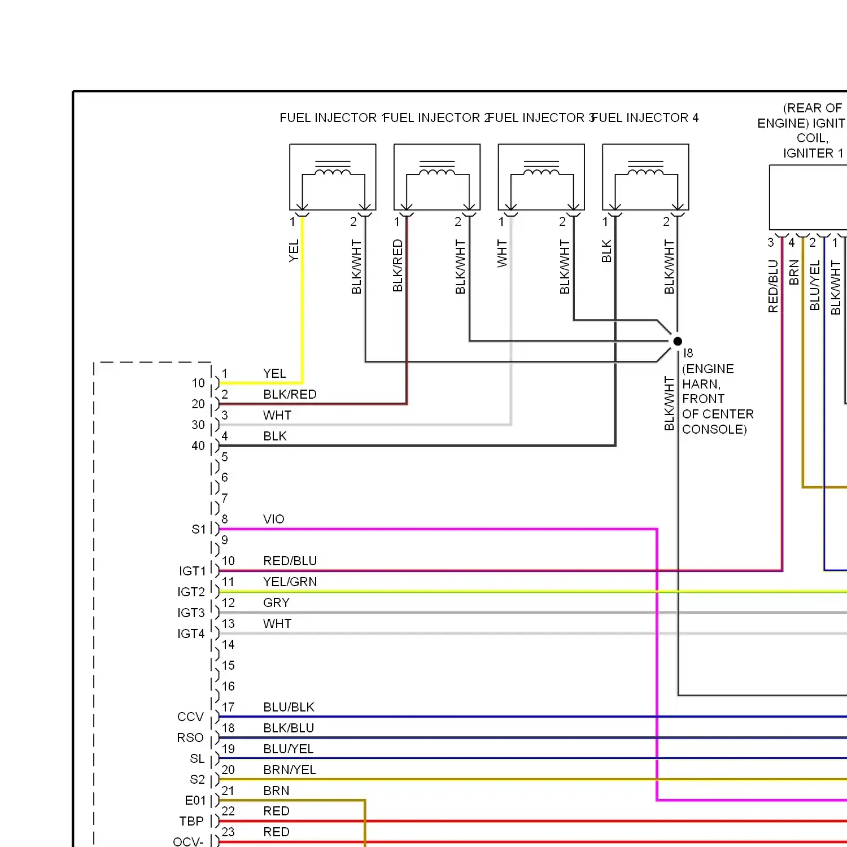Screen dimensions: 847x847
Task: Select the "FUEL INJECTOR 1" heading
Action: [x=333, y=117]
